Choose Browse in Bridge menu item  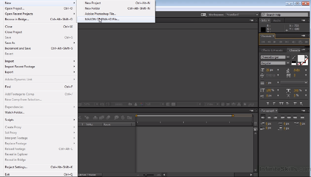tap(40, 19)
